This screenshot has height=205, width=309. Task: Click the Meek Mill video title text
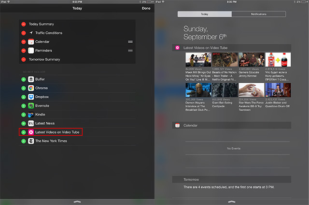(198, 76)
